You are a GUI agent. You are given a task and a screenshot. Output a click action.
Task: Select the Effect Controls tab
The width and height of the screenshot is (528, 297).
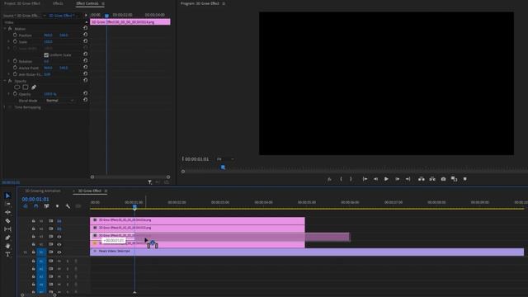(x=87, y=3)
